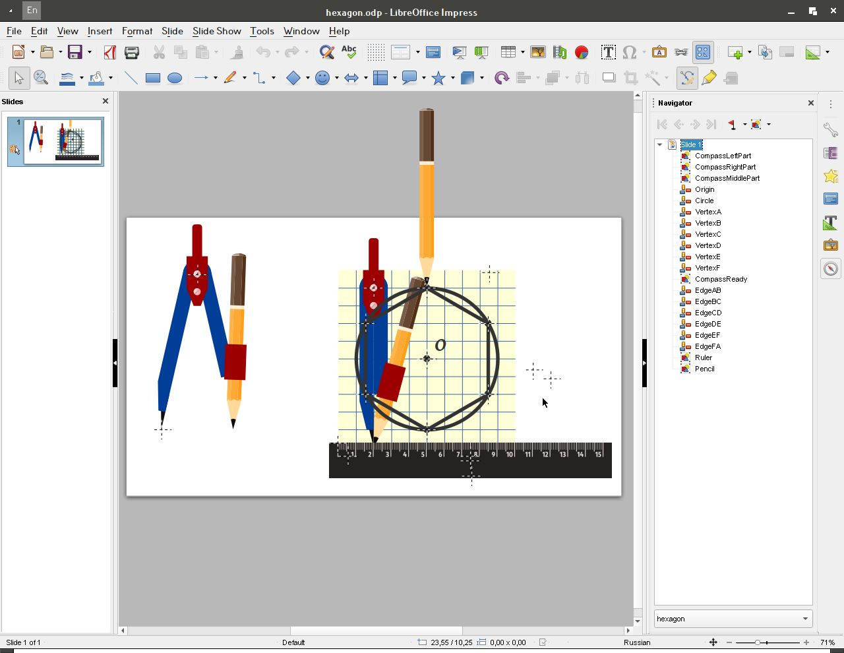Open sidebar Animation star deck
The width and height of the screenshot is (844, 653).
[x=831, y=176]
